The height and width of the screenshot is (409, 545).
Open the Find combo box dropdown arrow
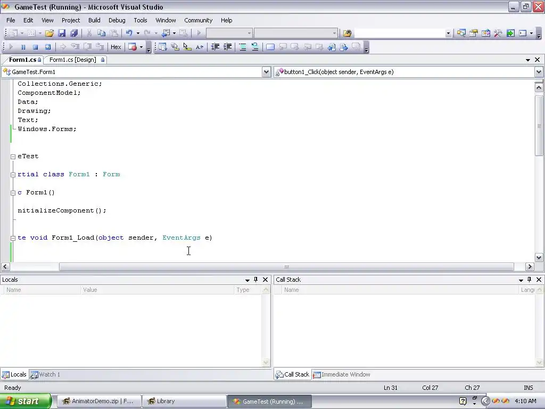[x=448, y=34]
